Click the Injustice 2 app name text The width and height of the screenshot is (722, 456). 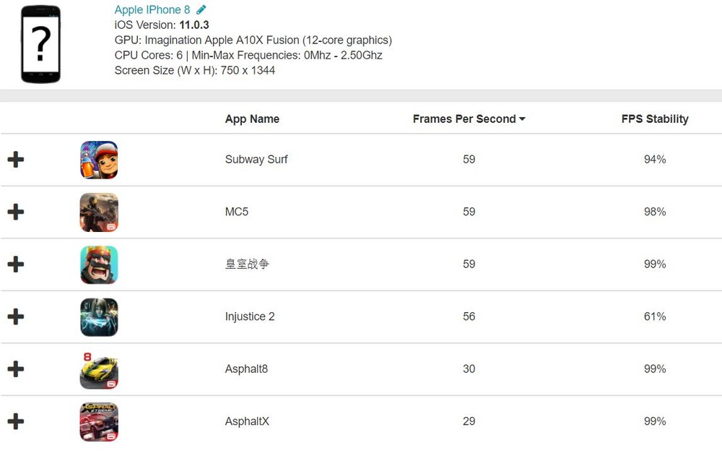pyautogui.click(x=250, y=317)
